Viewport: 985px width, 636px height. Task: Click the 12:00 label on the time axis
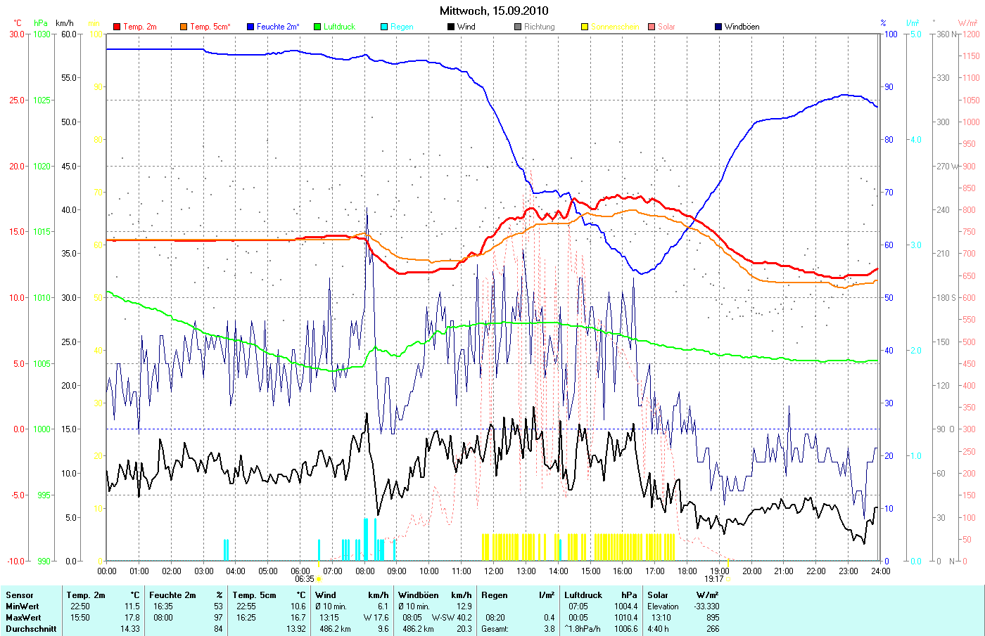[494, 571]
